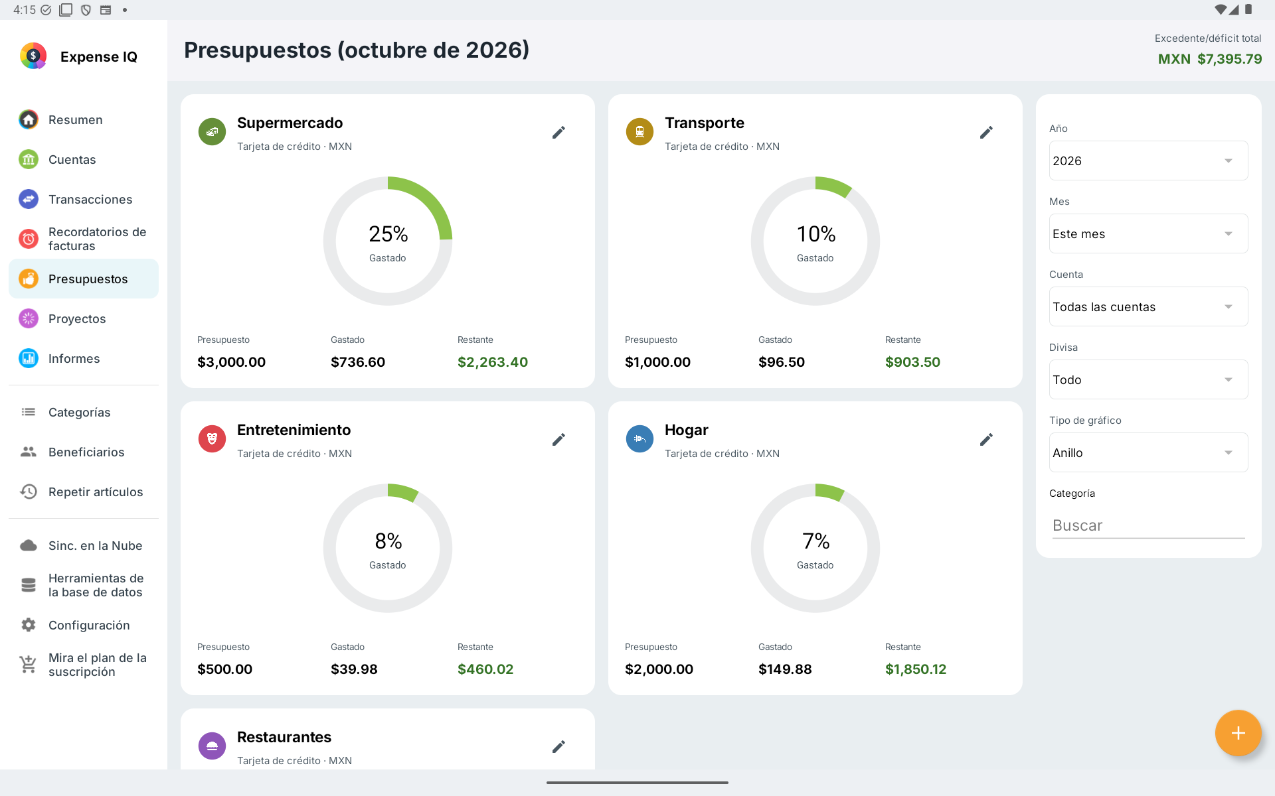The width and height of the screenshot is (1275, 796).
Task: Click Supermercado remaining amount $2,263.40
Action: pos(493,362)
